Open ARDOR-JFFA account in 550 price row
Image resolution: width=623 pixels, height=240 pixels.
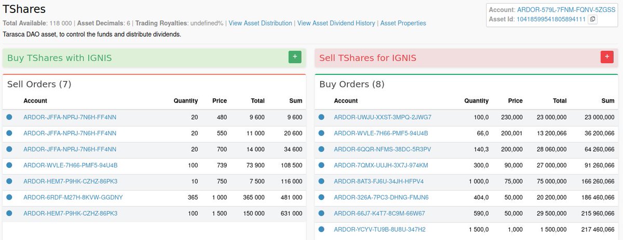(x=70, y=133)
